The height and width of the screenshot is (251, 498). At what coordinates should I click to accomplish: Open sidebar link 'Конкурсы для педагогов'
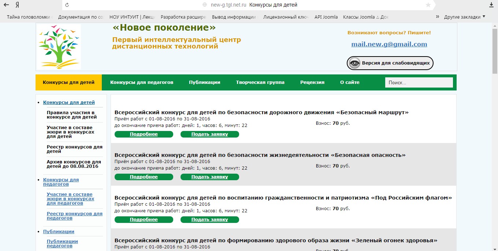[x=61, y=182]
